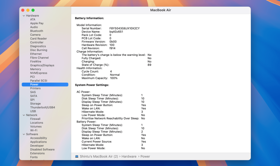Select Ethernet in the sidebar
This screenshot has width=280, height=166.
point(36,54)
